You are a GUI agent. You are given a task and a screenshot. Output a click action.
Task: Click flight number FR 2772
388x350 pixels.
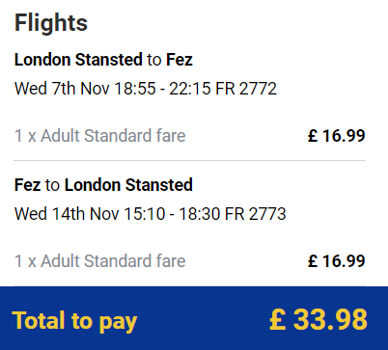click(x=246, y=89)
